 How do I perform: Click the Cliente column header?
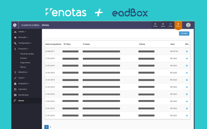142,44
